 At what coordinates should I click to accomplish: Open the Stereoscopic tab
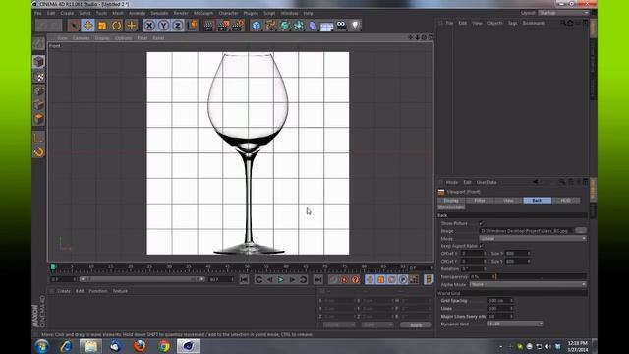pos(451,207)
